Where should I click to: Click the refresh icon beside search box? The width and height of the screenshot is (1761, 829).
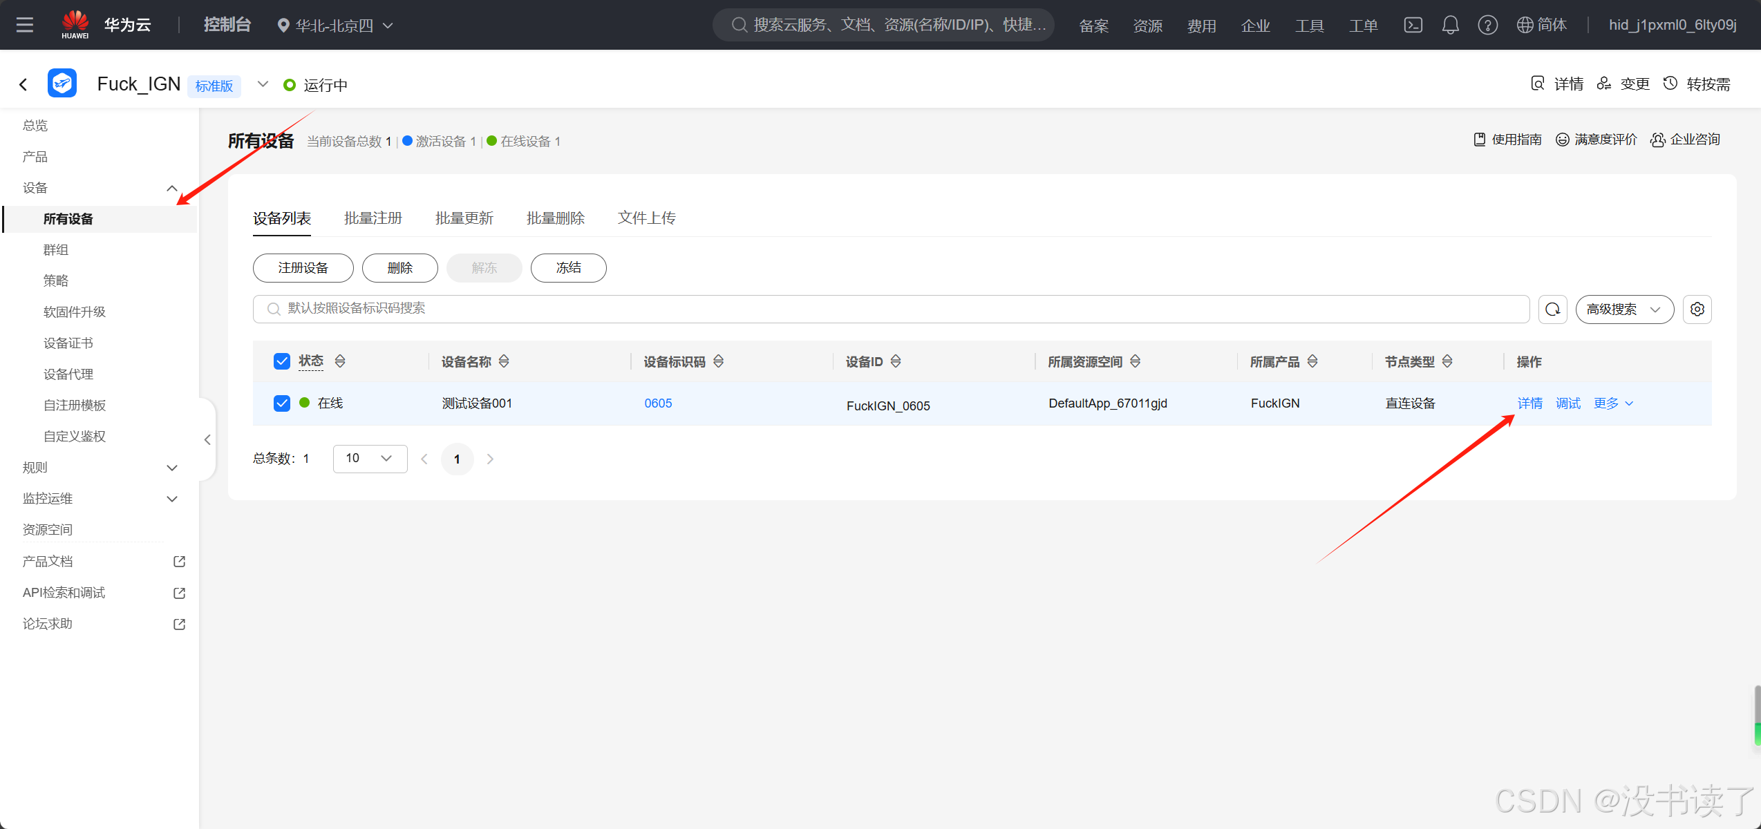point(1552,309)
